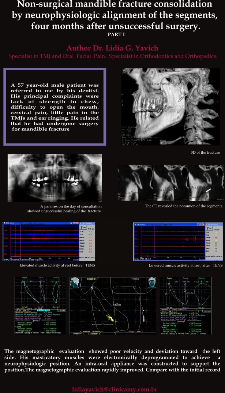
Task: Click the author name Dr. Lidia G. Yavich
Action: click(112, 48)
